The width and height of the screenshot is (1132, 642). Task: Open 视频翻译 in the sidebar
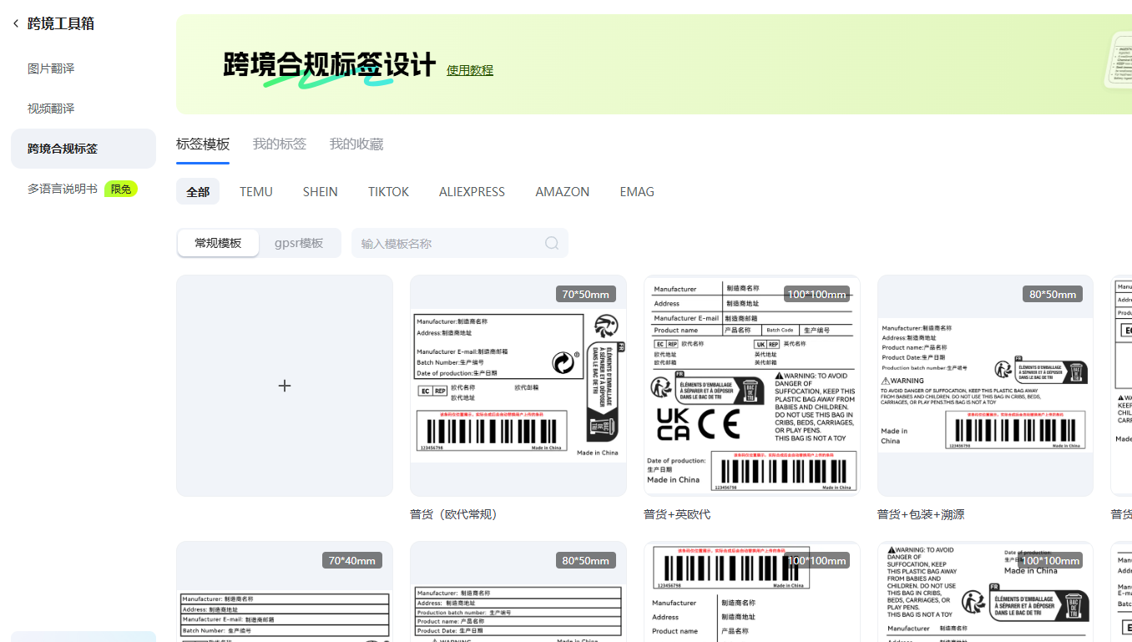point(51,109)
